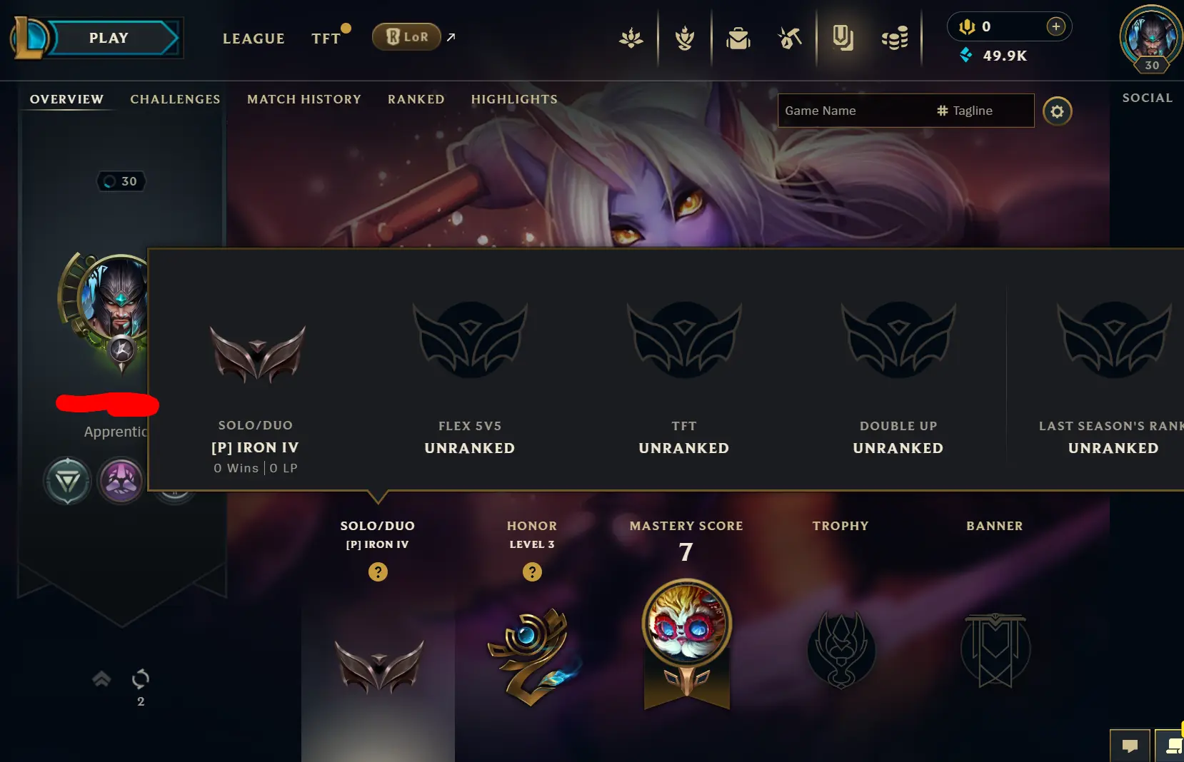The image size is (1184, 762).
Task: Switch to the Challenges tab
Action: pyautogui.click(x=175, y=99)
